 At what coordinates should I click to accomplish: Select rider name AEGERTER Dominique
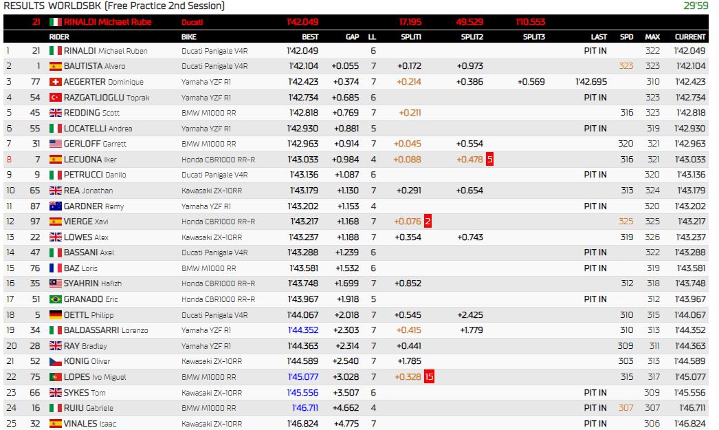[104, 82]
